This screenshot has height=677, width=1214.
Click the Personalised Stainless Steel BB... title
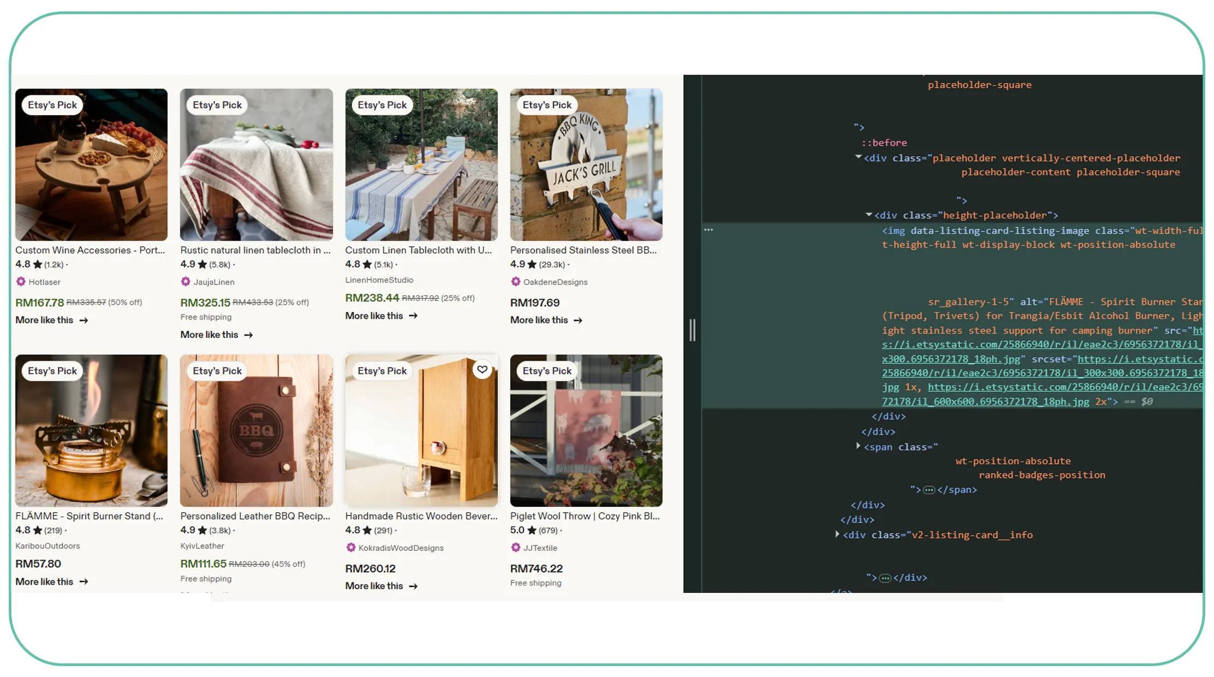[583, 250]
